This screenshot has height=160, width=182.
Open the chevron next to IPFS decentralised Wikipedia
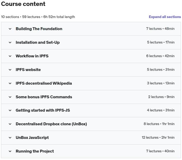(x=10, y=83)
